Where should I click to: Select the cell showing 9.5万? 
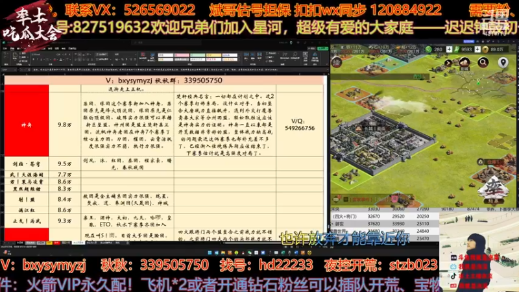pos(64,164)
